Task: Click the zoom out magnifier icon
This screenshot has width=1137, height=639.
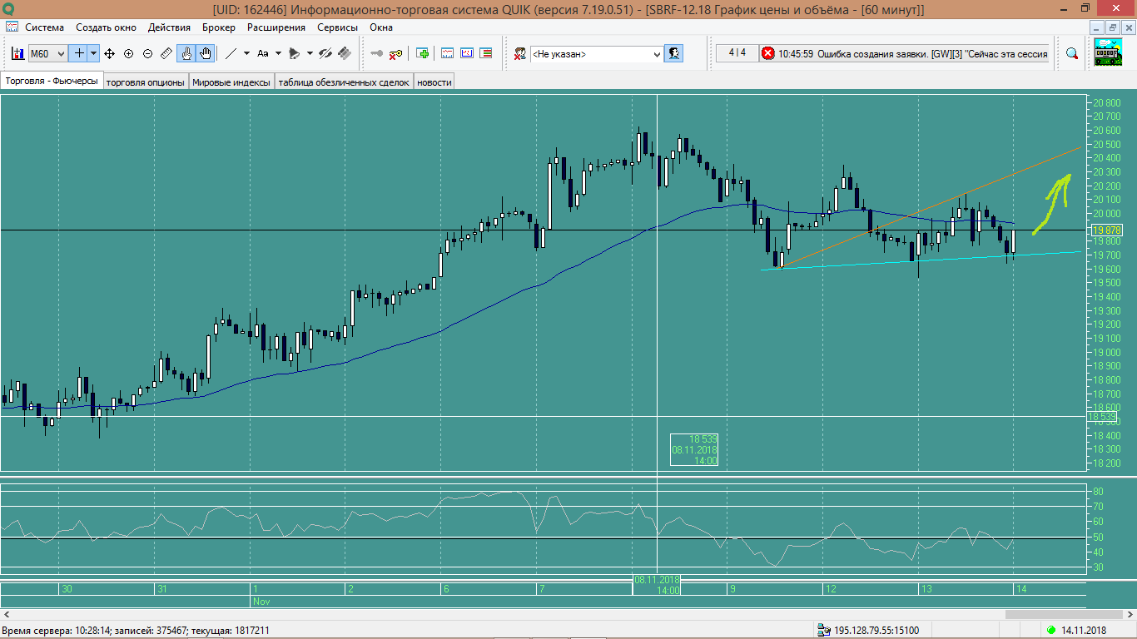Action: pos(147,53)
